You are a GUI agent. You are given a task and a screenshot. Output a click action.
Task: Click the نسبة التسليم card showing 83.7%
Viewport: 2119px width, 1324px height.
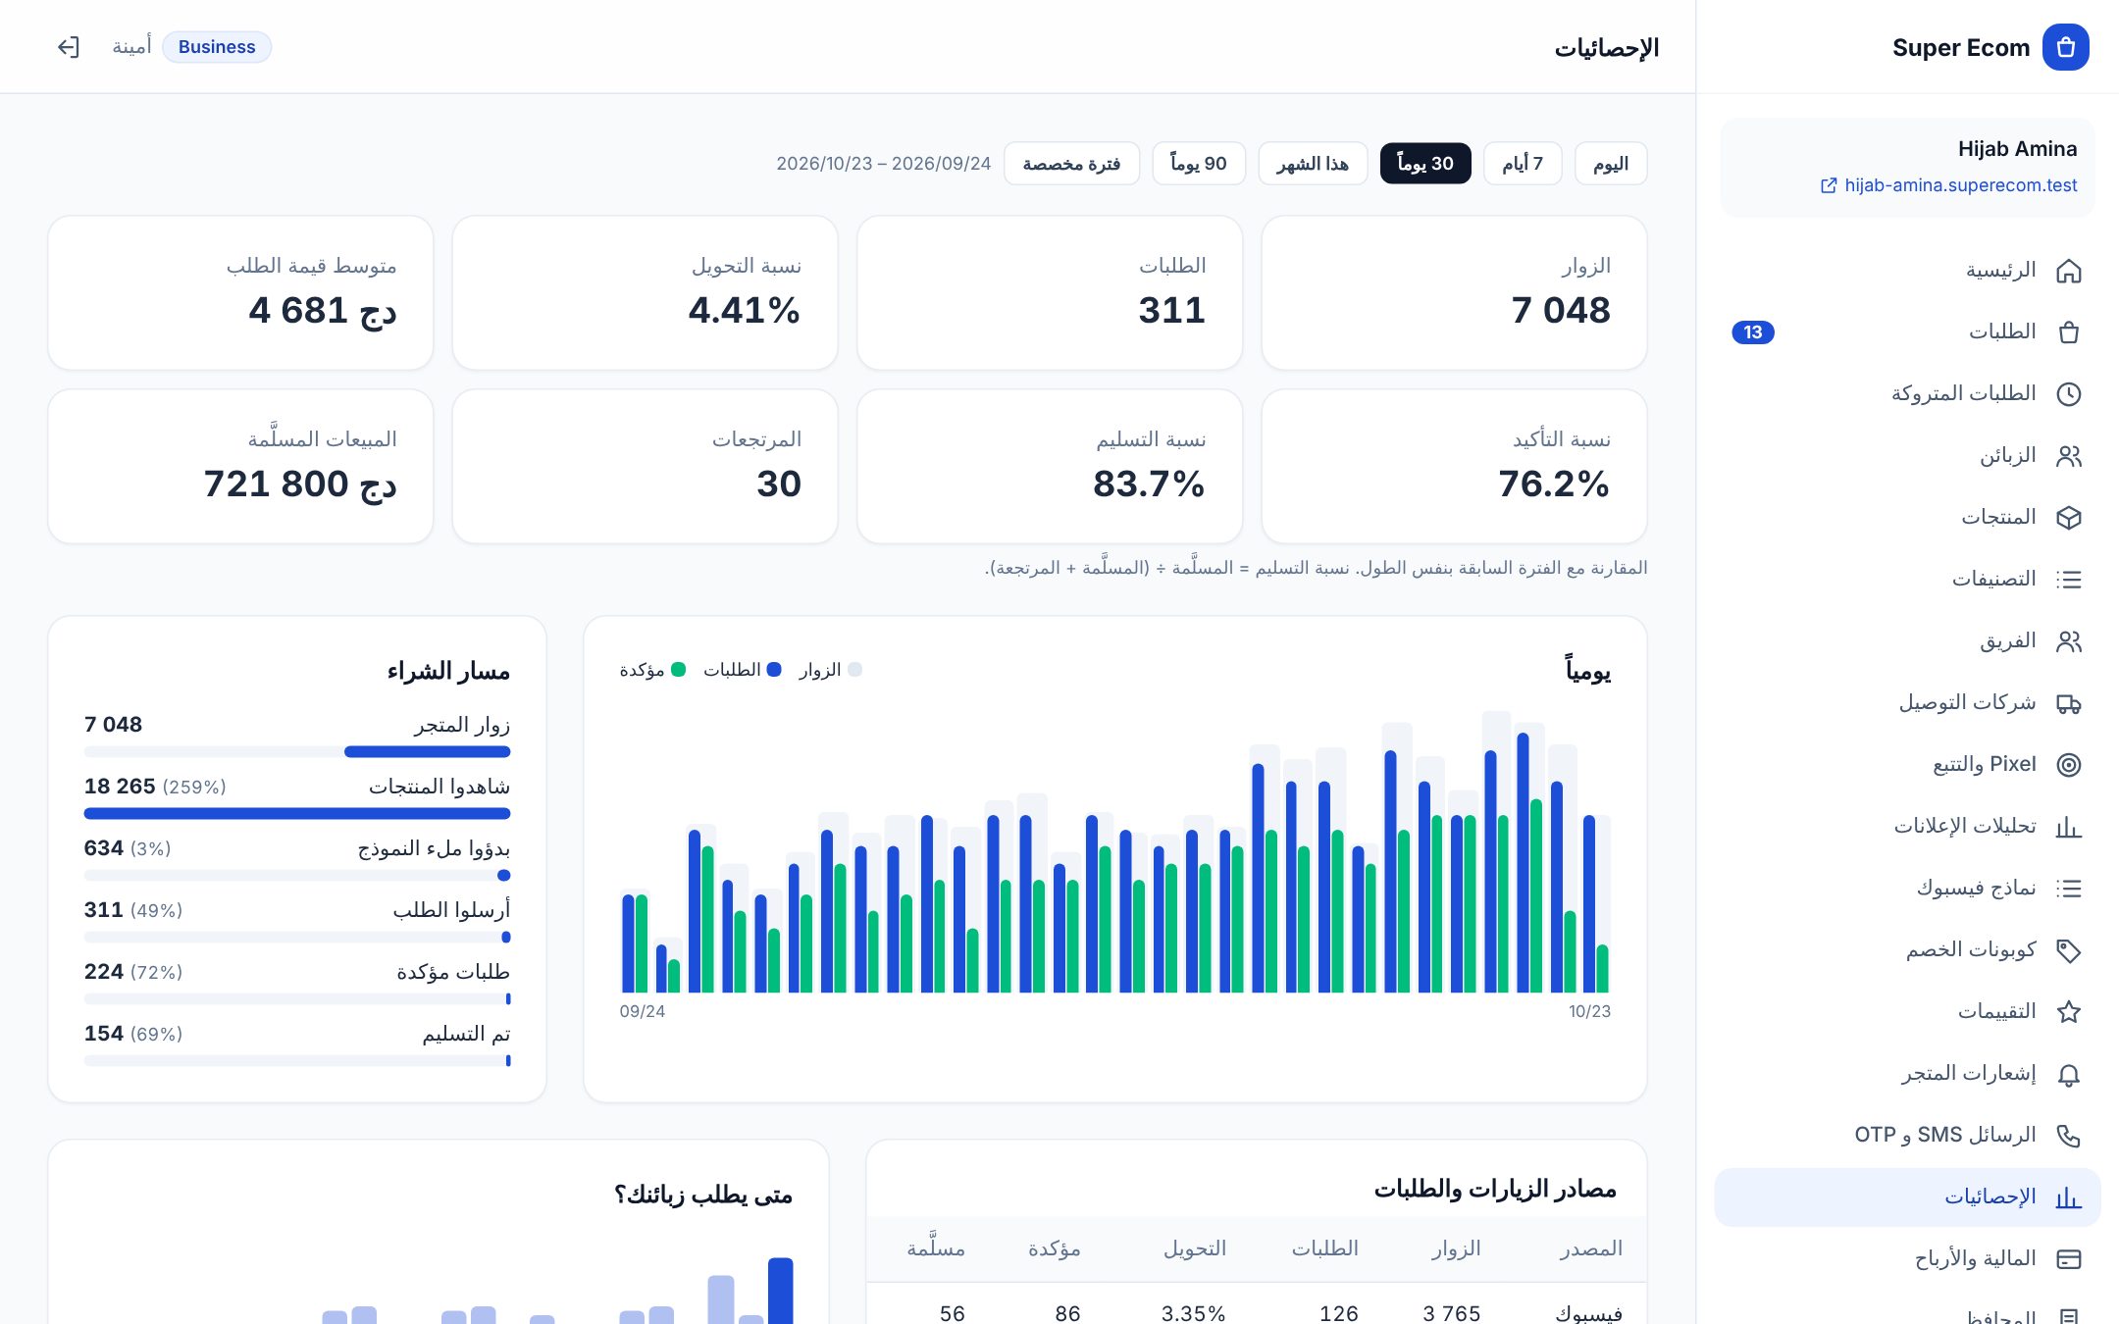[1050, 467]
